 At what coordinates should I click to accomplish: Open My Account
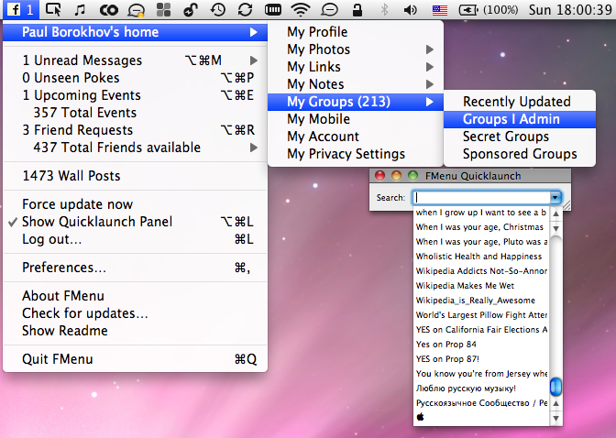tap(356, 137)
